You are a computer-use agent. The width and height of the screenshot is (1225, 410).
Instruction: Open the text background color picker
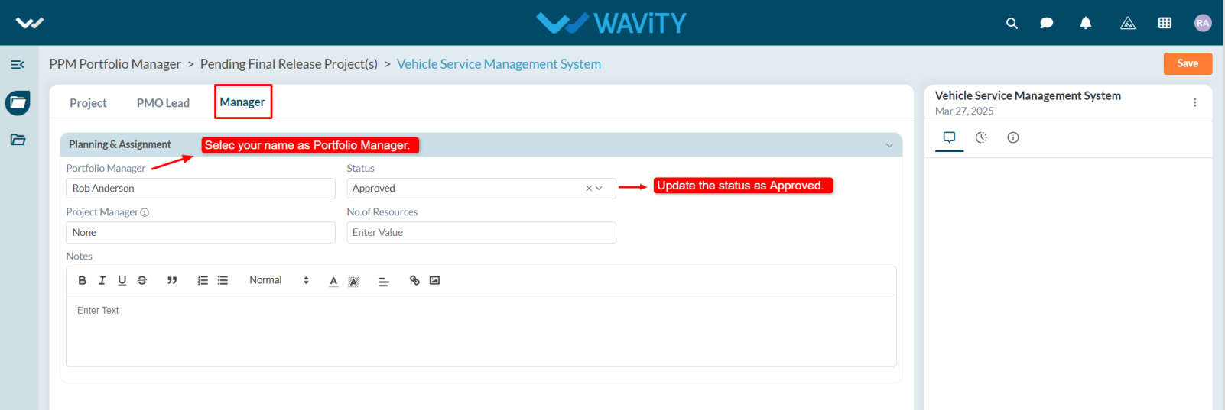pos(353,281)
